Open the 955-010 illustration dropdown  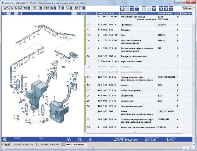tap(84, 8)
